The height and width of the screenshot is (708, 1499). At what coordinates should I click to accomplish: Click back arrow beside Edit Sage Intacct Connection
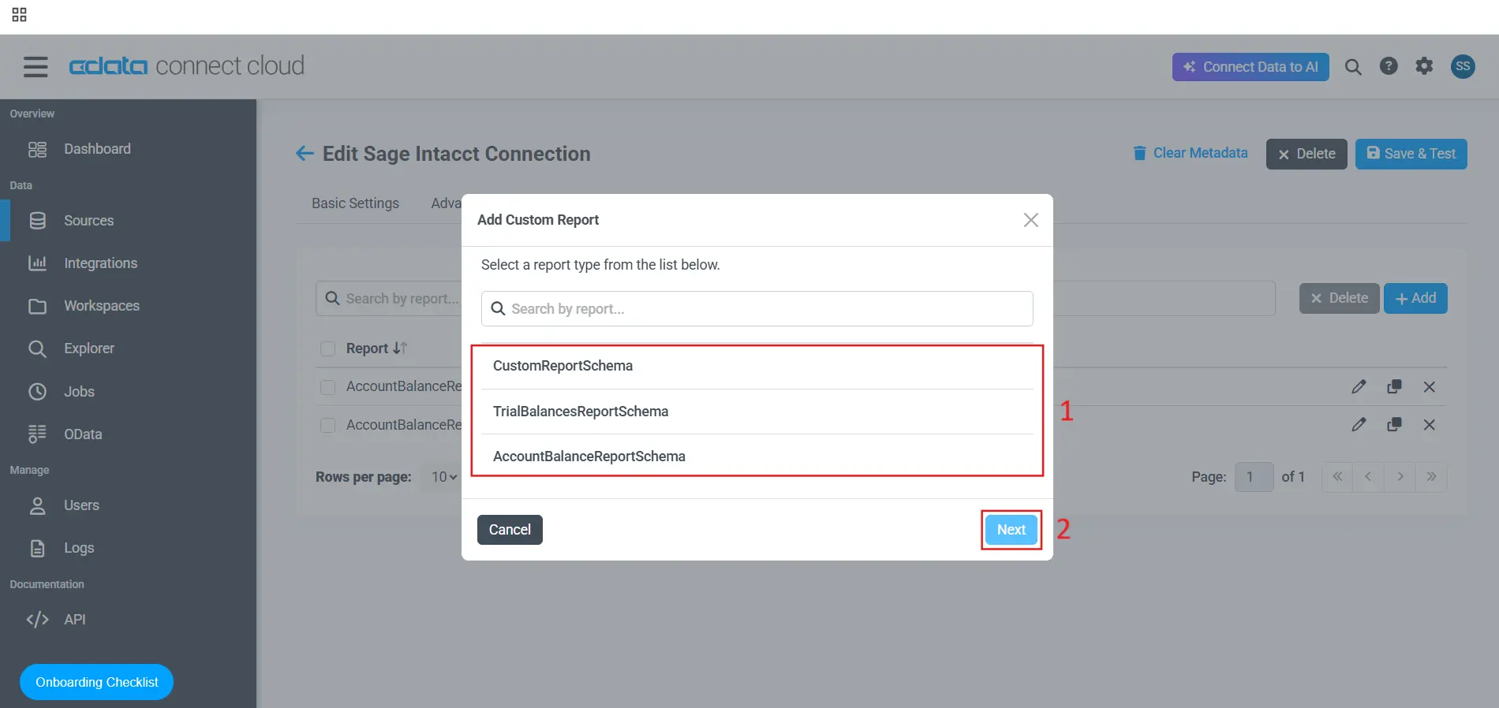[x=305, y=154]
